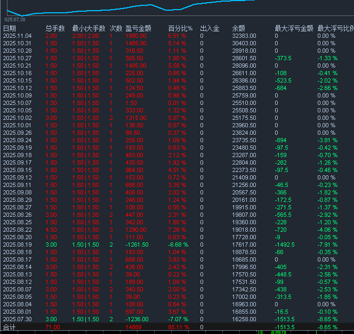354x334 pixels.
Task: Select the 2025.11.04 date row
Action: click(x=18, y=36)
